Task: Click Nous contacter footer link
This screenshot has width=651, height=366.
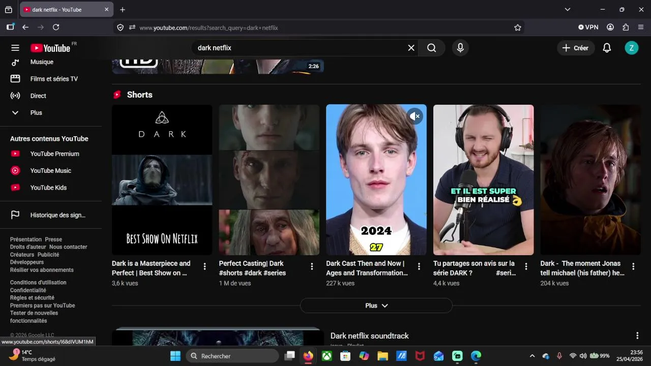Action: point(68,247)
